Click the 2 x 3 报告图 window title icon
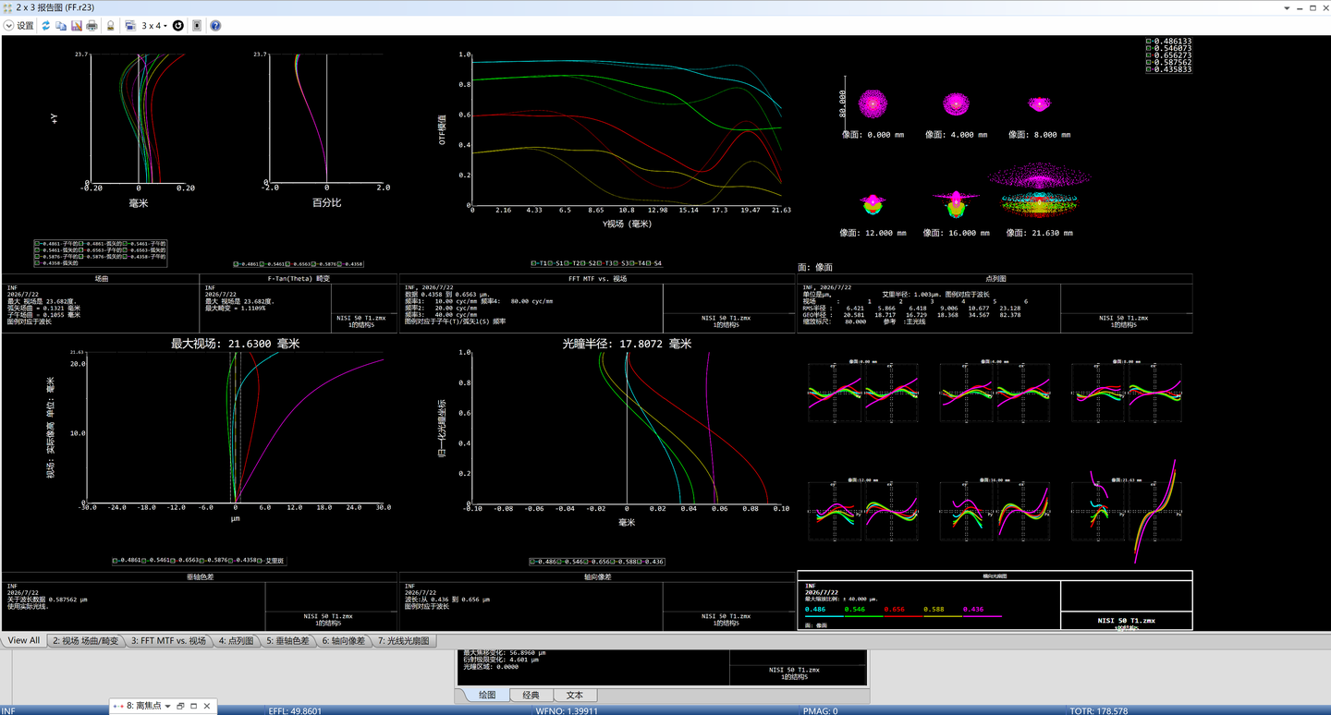This screenshot has width=1331, height=715. [7, 6]
